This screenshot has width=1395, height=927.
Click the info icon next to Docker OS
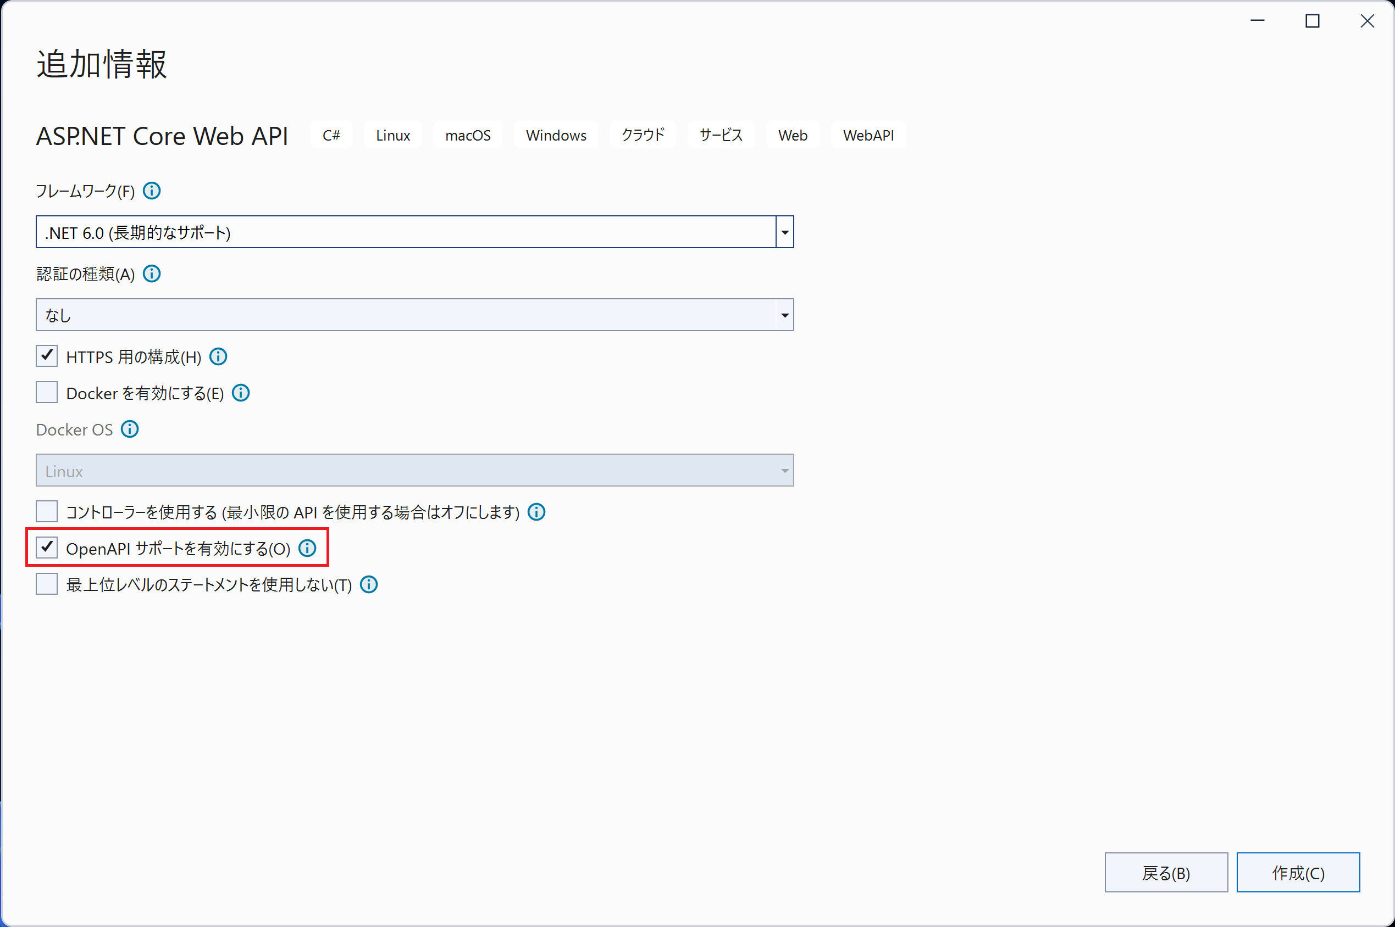coord(130,429)
